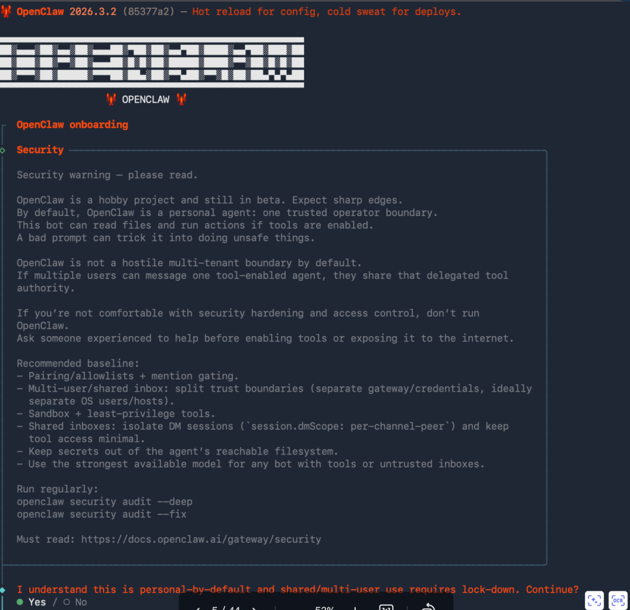
Task: Click the 'I understand this is personal-by-default' prompt
Action: coord(297,589)
